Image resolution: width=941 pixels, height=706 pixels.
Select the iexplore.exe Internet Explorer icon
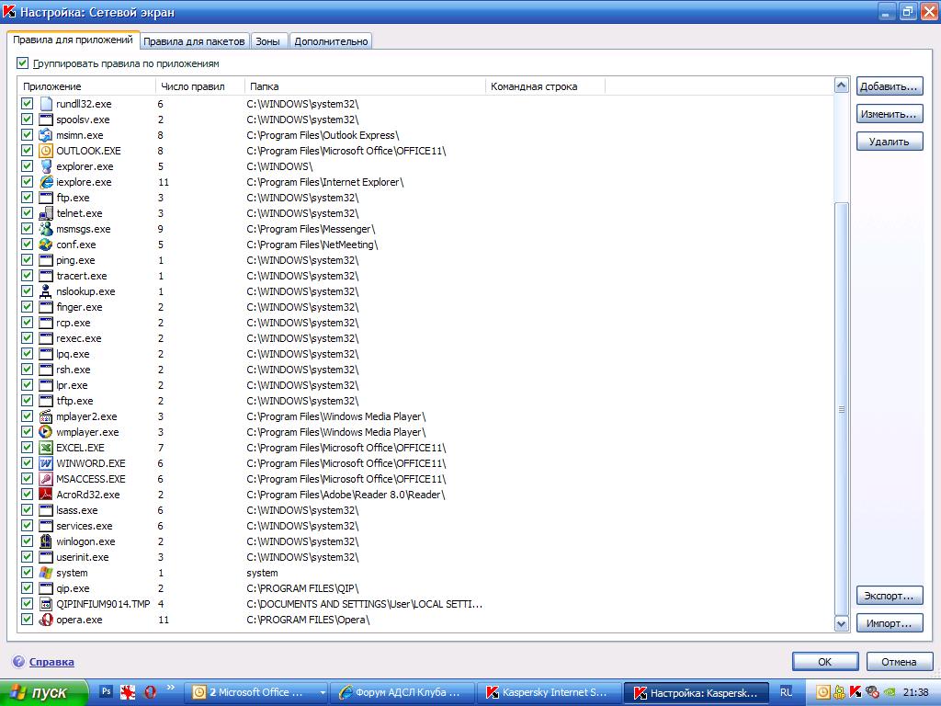point(46,182)
